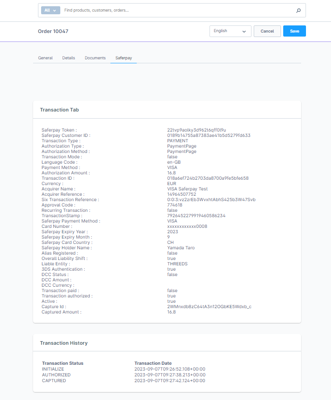
Task: Open the All search filter dropdown
Action: coord(50,10)
